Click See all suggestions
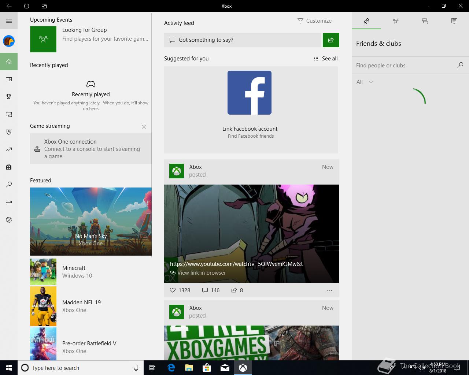 pos(326,59)
